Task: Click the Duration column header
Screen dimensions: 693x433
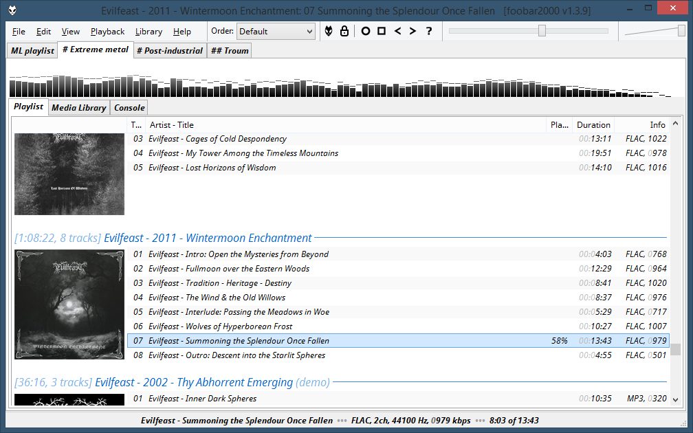Action: click(x=593, y=125)
